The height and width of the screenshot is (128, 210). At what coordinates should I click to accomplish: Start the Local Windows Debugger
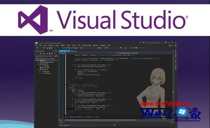[x=70, y=48]
